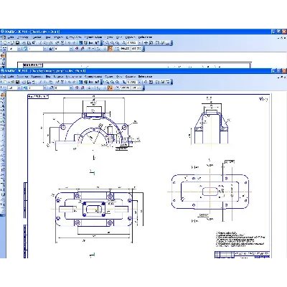Open the zoom scale dropdown in front window
Screen dimensions: 287x287
pyautogui.click(x=139, y=82)
